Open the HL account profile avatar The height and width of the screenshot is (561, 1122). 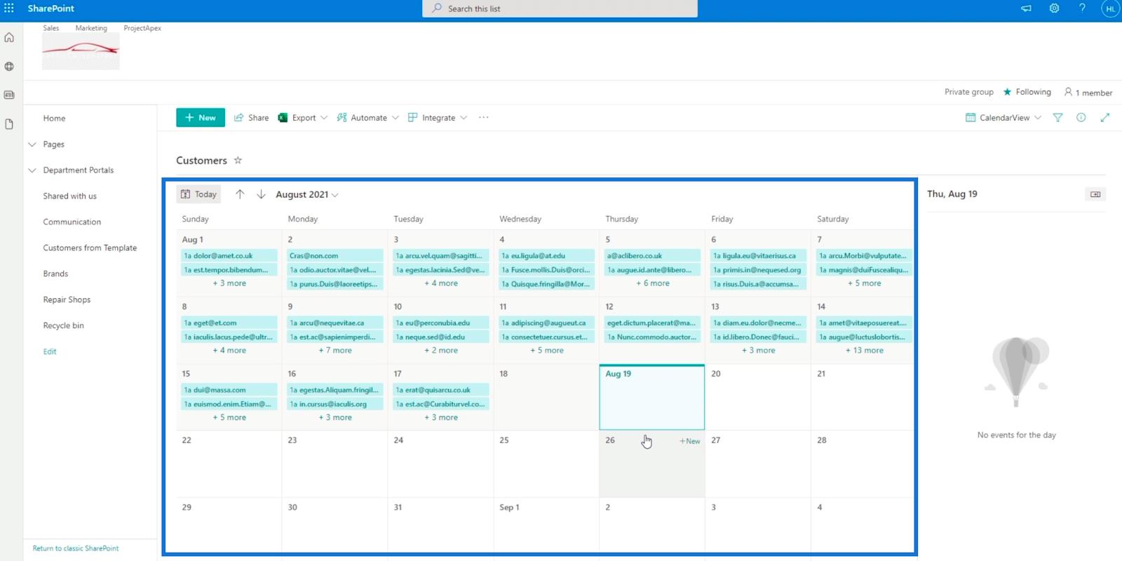(x=1110, y=9)
